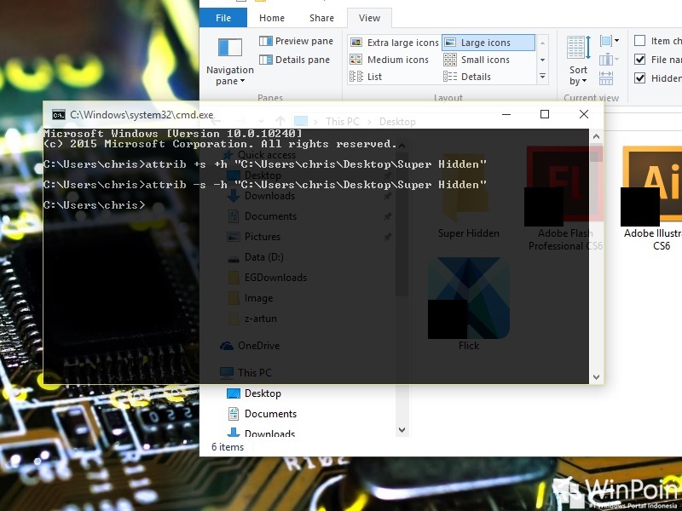The width and height of the screenshot is (682, 511).
Task: Open the Super Hidden folder
Action: pyautogui.click(x=468, y=196)
